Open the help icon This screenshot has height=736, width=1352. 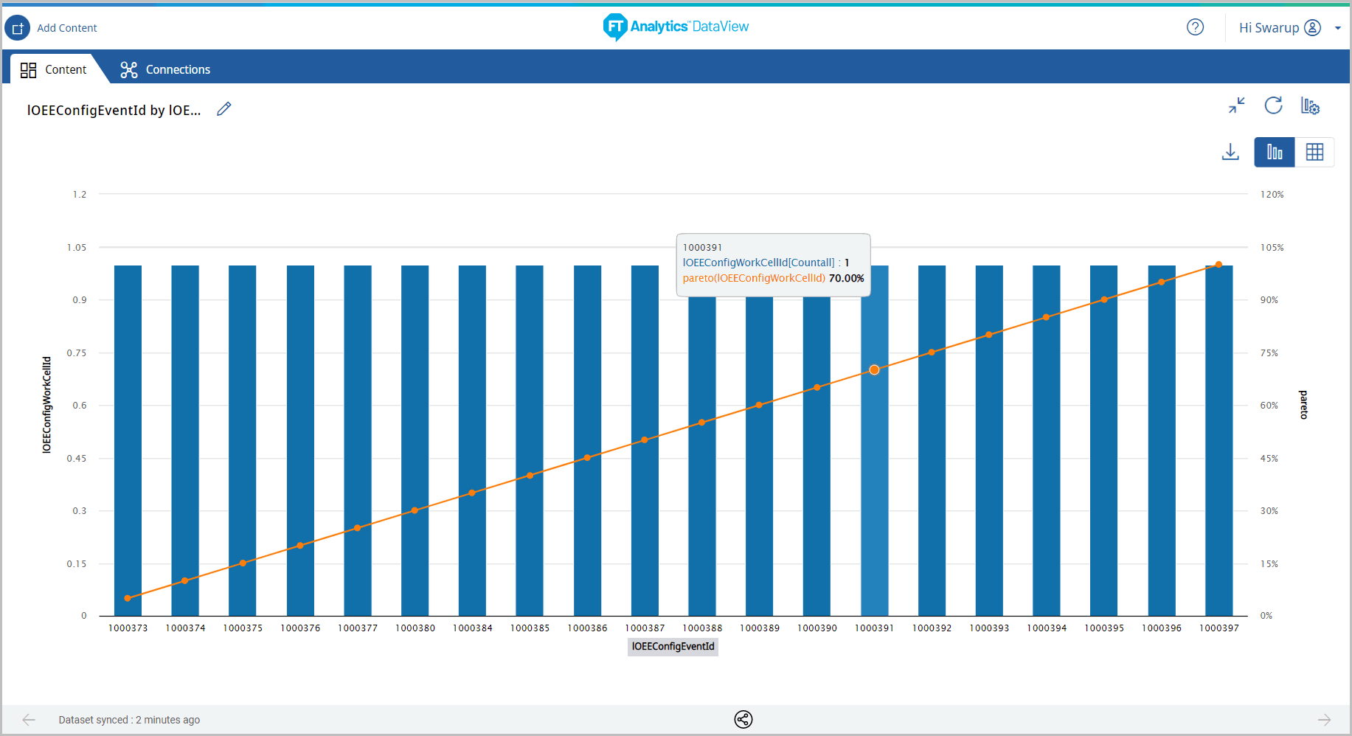point(1195,27)
